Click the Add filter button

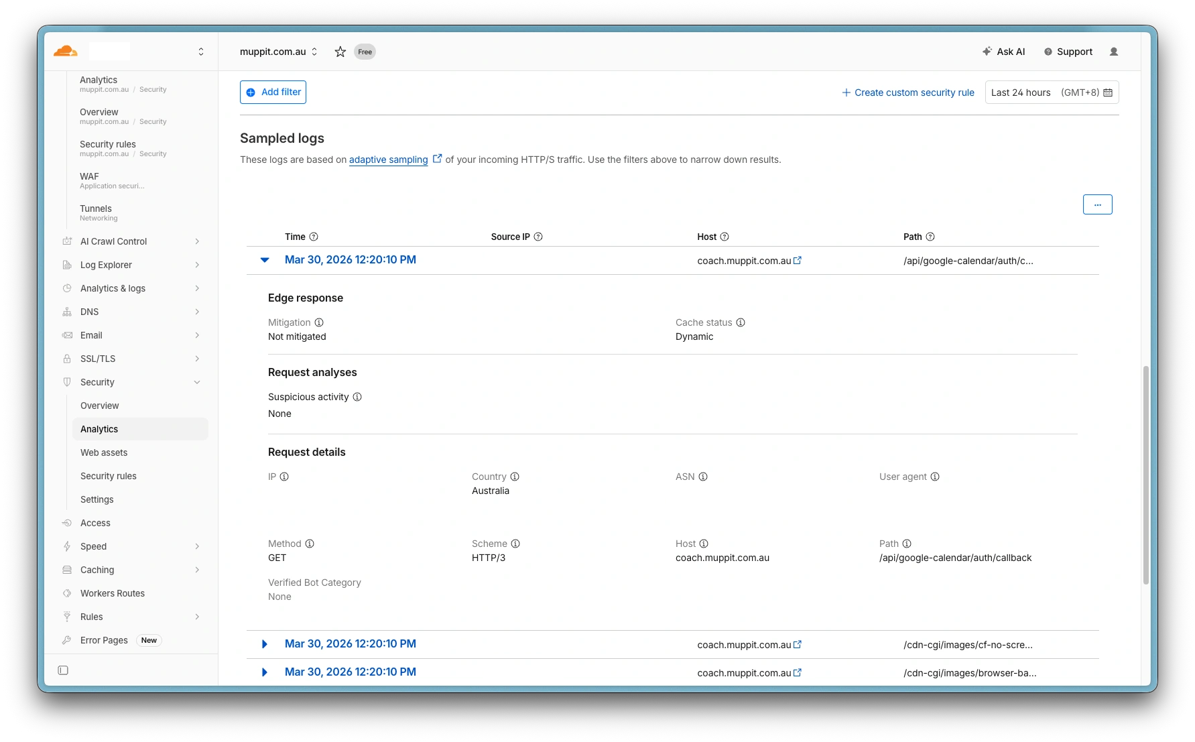pyautogui.click(x=273, y=92)
